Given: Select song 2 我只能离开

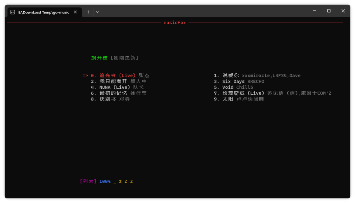Looking at the screenshot, I should (109, 82).
